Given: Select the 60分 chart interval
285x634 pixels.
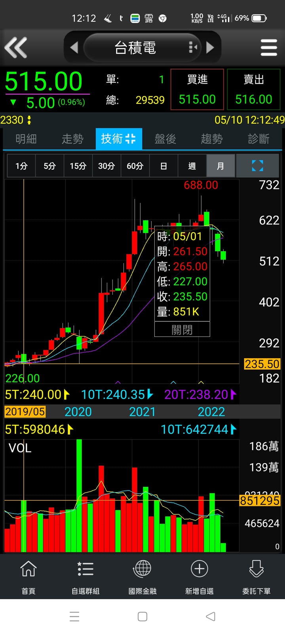Looking at the screenshot, I should click(x=135, y=166).
